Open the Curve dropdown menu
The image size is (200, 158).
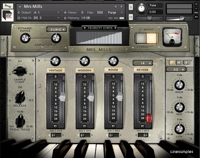click(57, 30)
